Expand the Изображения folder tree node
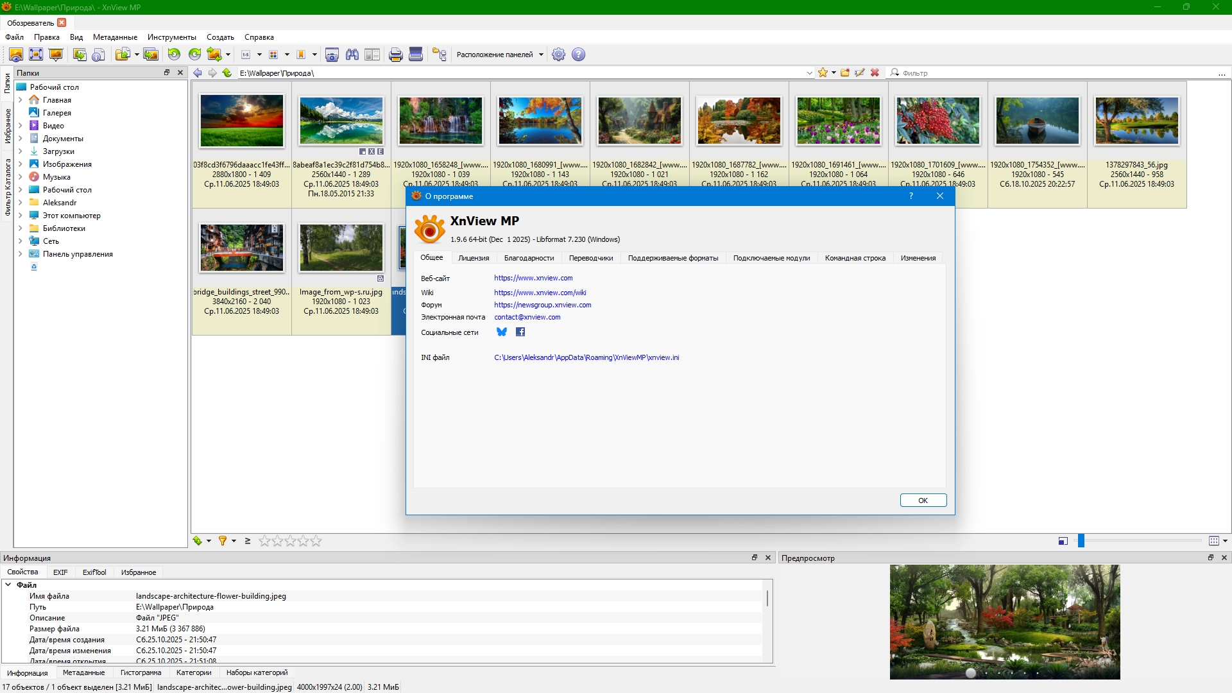 tap(20, 164)
